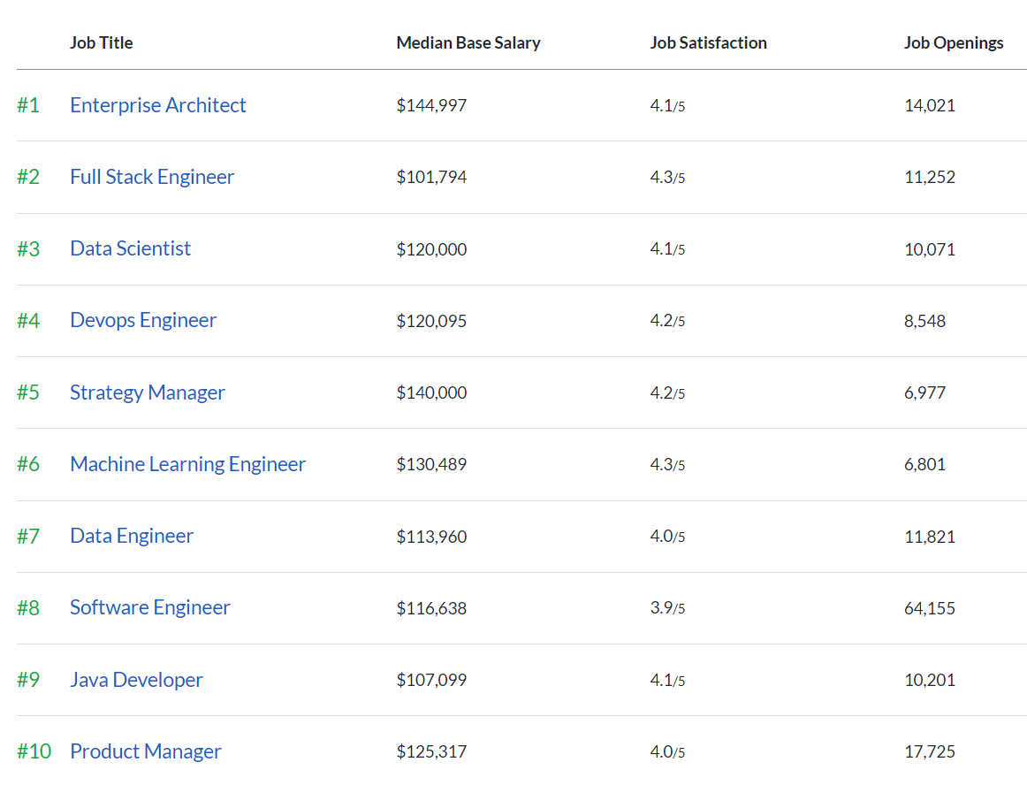Select the Data Engineer job title
This screenshot has width=1027, height=785.
(132, 535)
